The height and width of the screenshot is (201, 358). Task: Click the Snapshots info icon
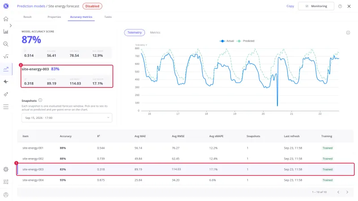coord(40,100)
